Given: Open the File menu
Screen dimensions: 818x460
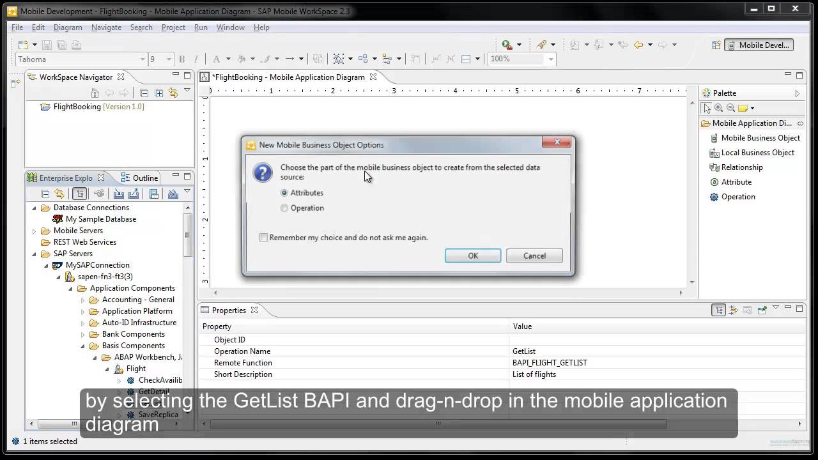Looking at the screenshot, I should click(17, 27).
